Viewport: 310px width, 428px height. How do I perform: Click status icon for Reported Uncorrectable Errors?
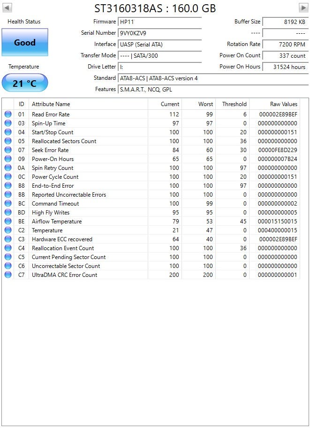pos(8,194)
